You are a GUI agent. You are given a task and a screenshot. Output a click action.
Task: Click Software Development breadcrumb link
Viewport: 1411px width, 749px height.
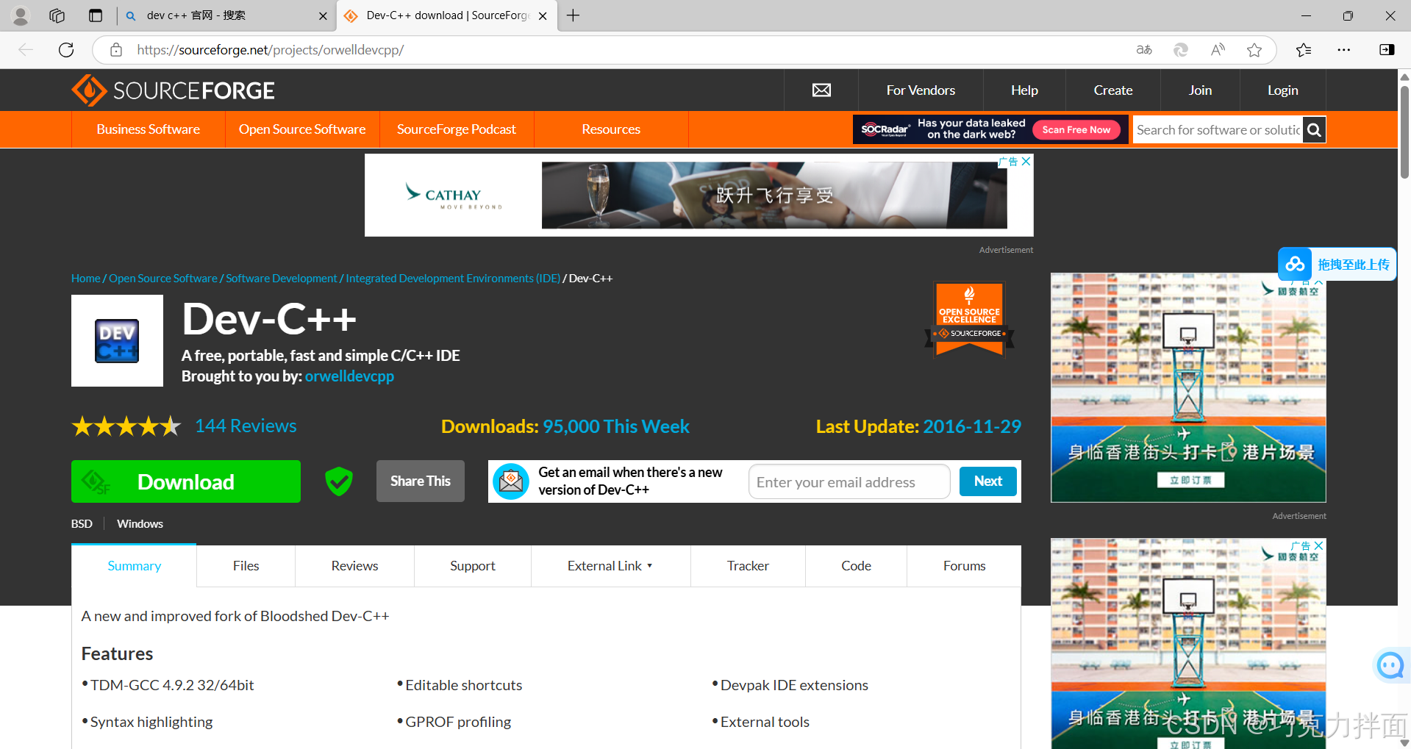[x=281, y=279]
